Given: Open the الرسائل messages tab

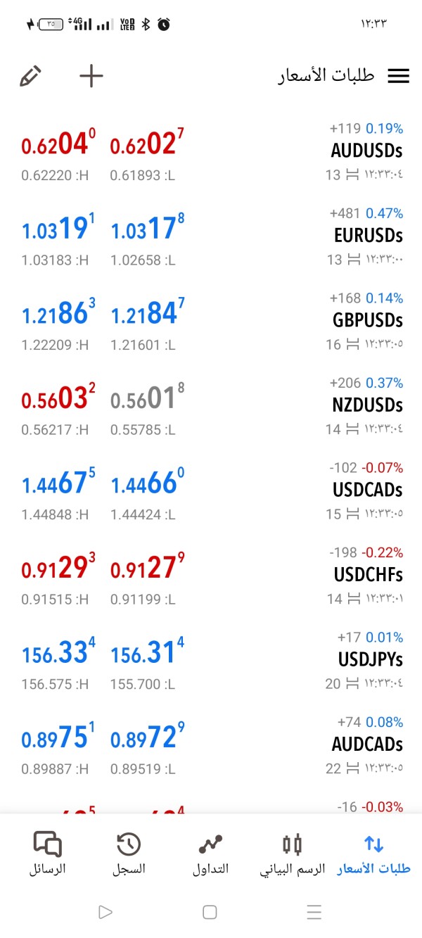Looking at the screenshot, I should (x=48, y=853).
